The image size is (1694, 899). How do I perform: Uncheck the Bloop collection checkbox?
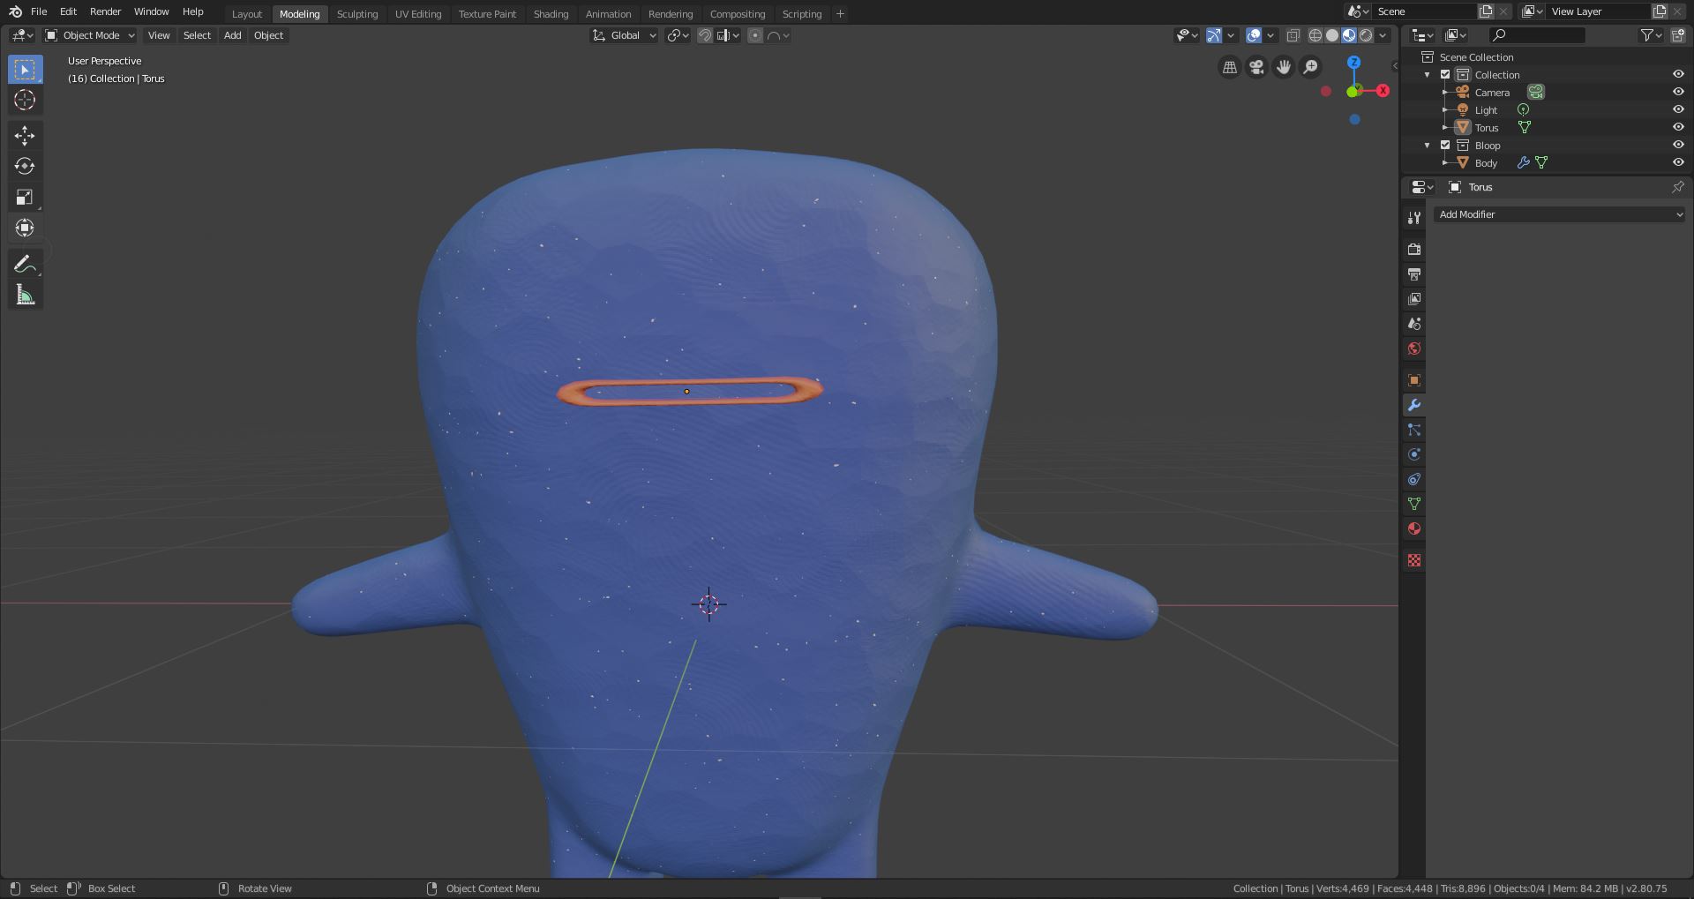point(1444,145)
